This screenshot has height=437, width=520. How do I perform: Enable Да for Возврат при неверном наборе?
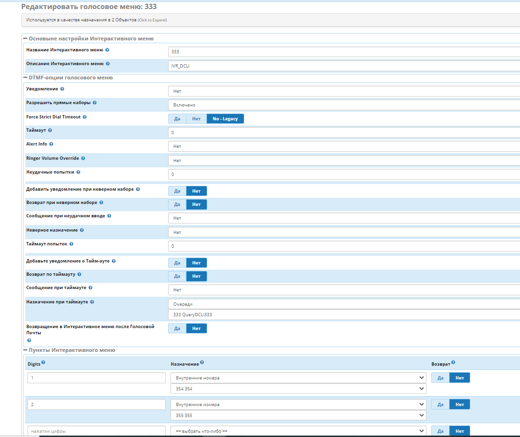click(x=177, y=204)
